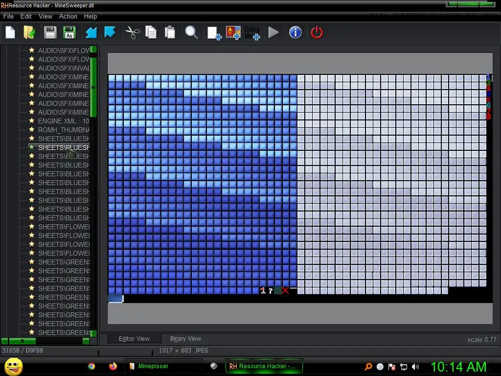Cut with the scissors icon

(x=132, y=32)
